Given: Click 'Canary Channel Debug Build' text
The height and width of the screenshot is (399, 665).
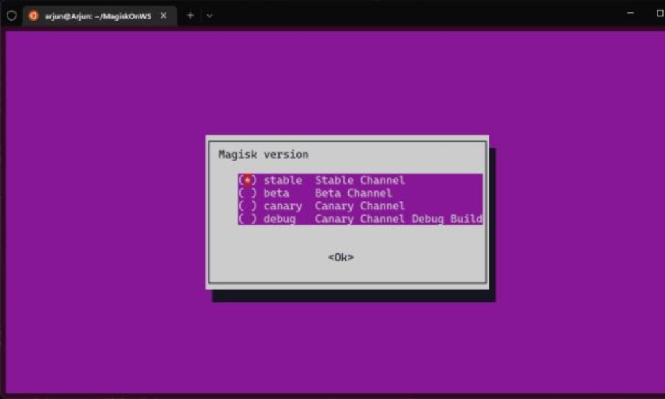Looking at the screenshot, I should coord(398,219).
